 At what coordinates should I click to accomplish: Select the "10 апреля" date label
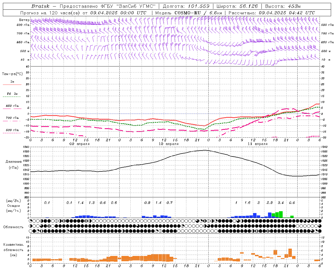coord(169,144)
